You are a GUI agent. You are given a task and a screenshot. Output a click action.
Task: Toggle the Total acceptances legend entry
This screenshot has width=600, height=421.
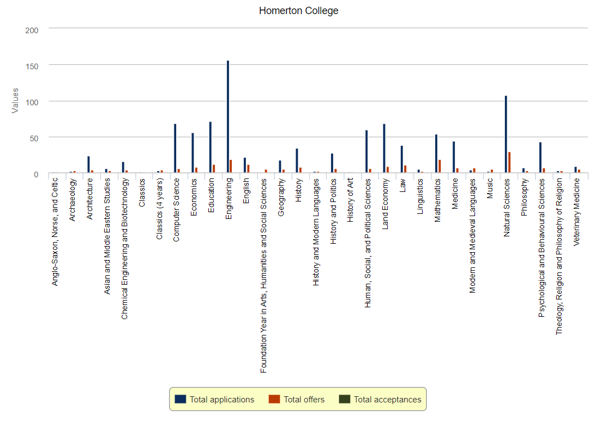pos(380,399)
